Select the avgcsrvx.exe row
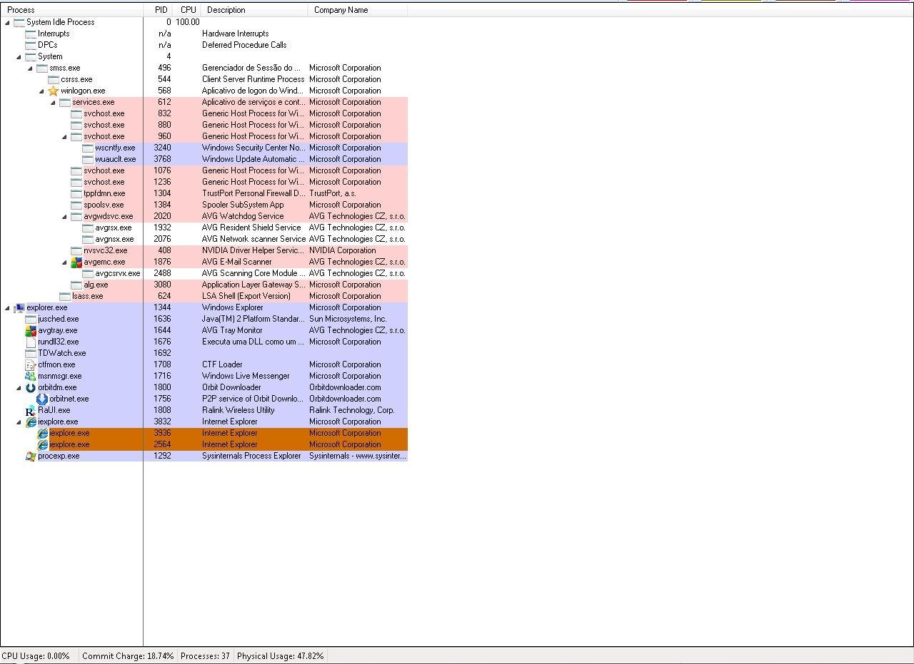 coord(204,273)
